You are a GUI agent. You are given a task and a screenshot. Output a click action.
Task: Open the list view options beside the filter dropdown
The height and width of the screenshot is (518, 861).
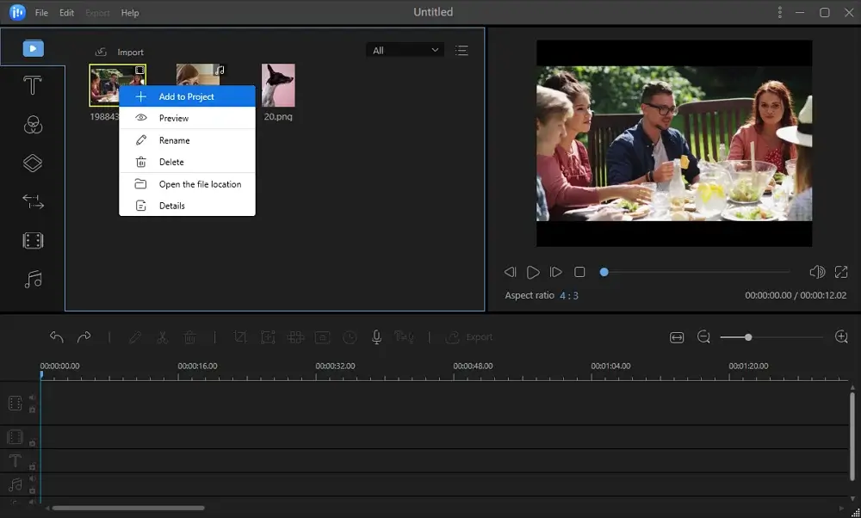(462, 50)
